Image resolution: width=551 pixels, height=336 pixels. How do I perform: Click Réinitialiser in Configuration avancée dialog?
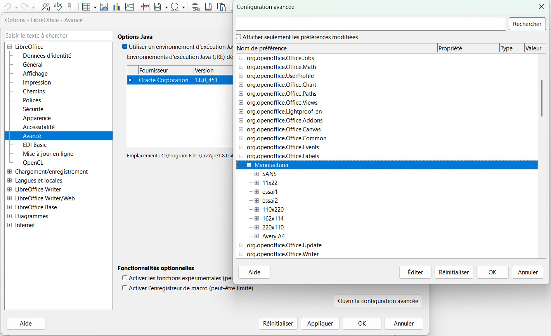[454, 272]
